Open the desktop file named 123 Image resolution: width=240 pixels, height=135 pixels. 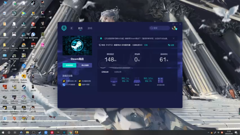[14, 35]
